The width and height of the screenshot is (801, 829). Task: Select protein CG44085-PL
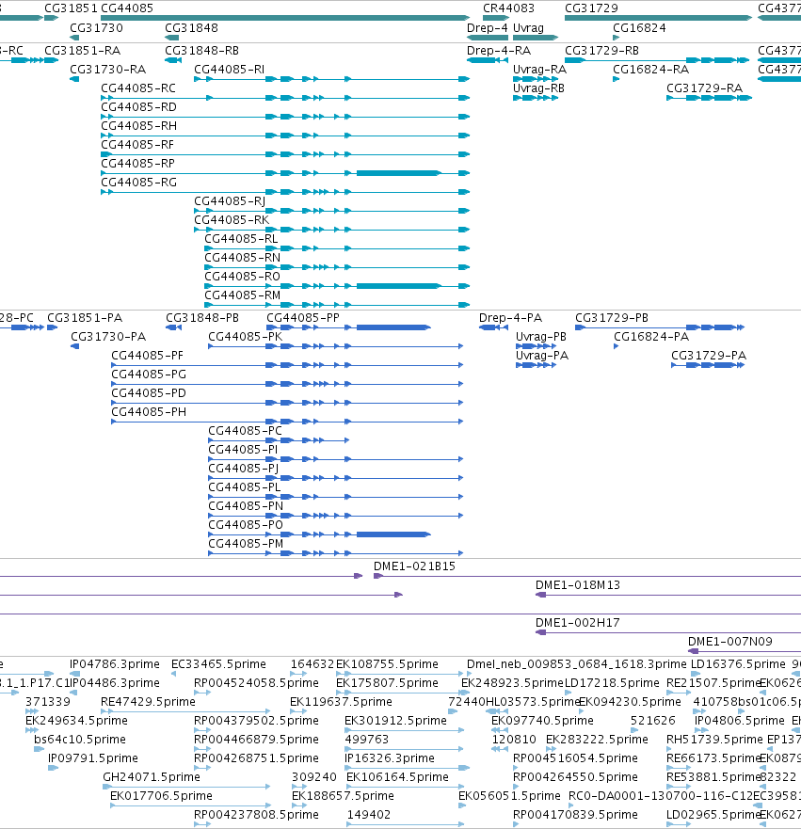click(245, 487)
